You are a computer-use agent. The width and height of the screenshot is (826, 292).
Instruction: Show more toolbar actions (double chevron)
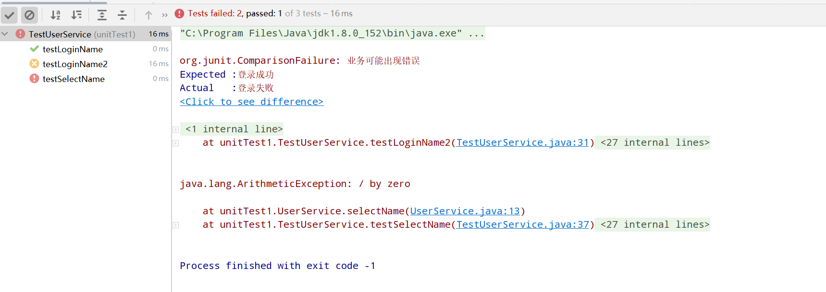[x=165, y=15]
